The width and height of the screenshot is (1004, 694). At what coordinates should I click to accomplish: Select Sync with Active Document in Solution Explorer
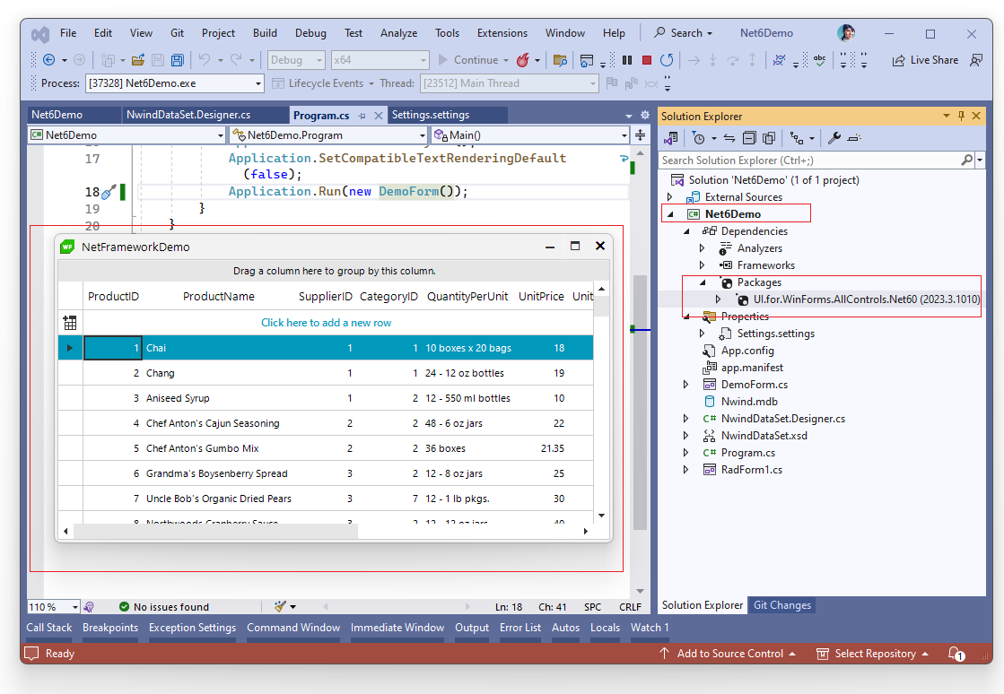(x=730, y=137)
